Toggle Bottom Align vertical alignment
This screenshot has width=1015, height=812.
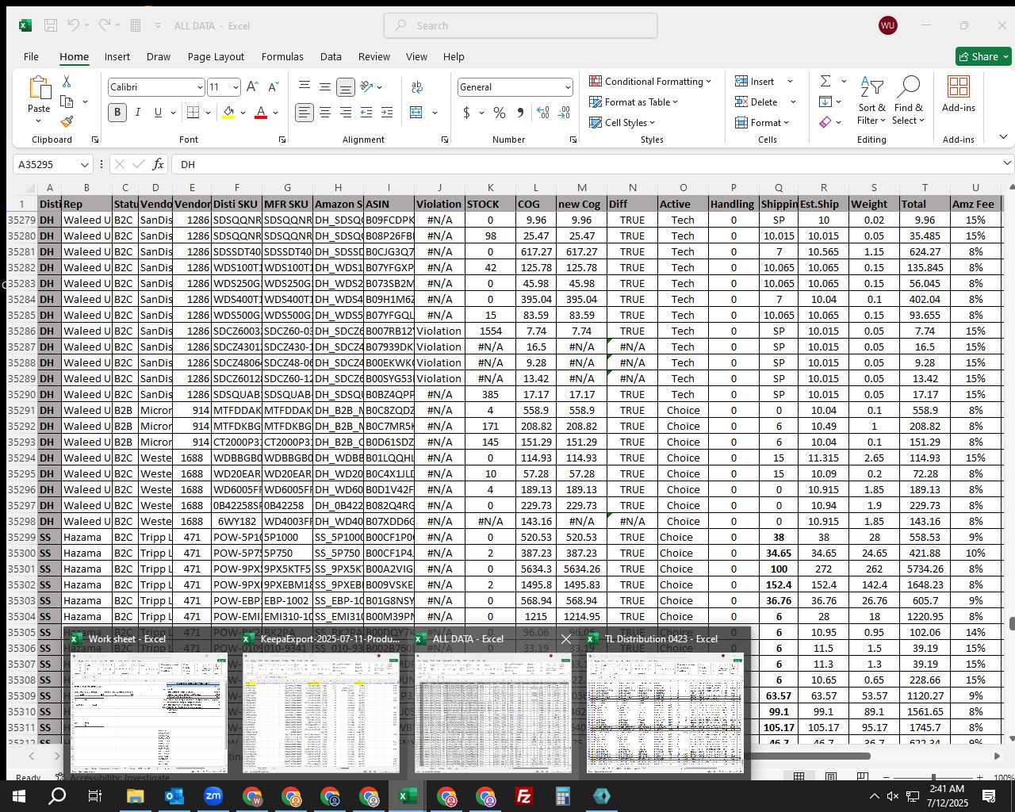pyautogui.click(x=346, y=86)
